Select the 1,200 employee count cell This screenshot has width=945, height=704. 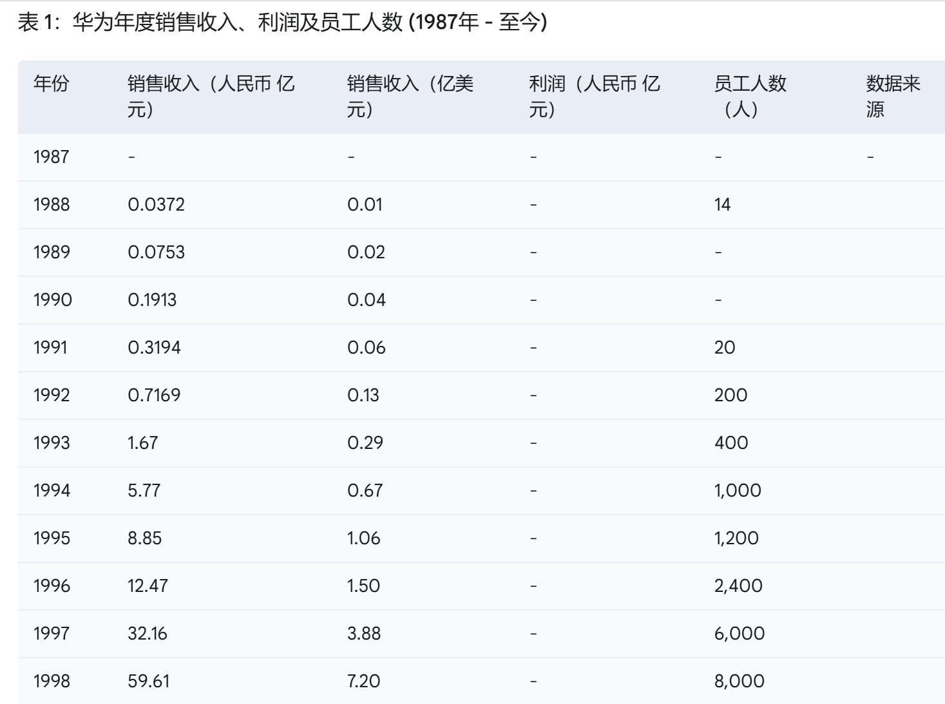[x=736, y=538]
